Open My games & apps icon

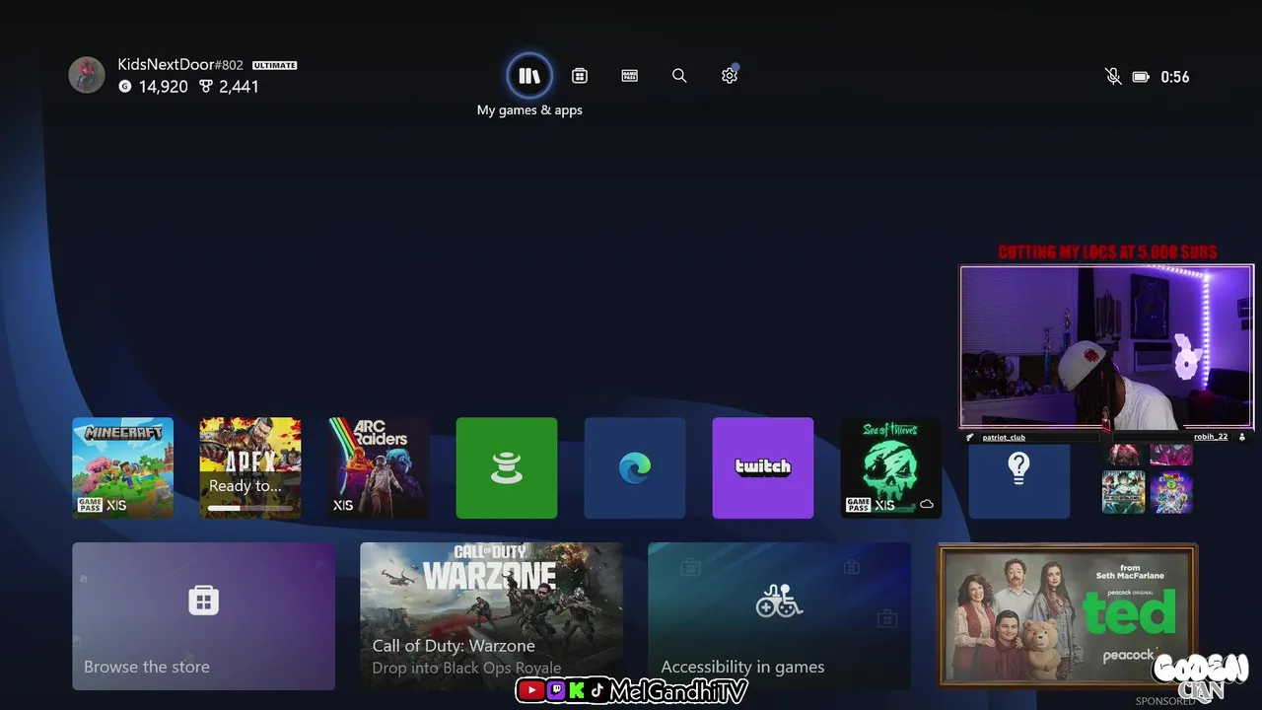tap(529, 76)
